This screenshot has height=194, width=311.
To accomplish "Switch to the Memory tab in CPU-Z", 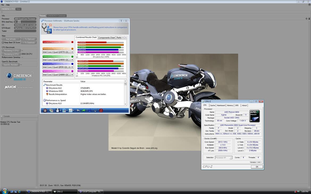I will [230, 106].
